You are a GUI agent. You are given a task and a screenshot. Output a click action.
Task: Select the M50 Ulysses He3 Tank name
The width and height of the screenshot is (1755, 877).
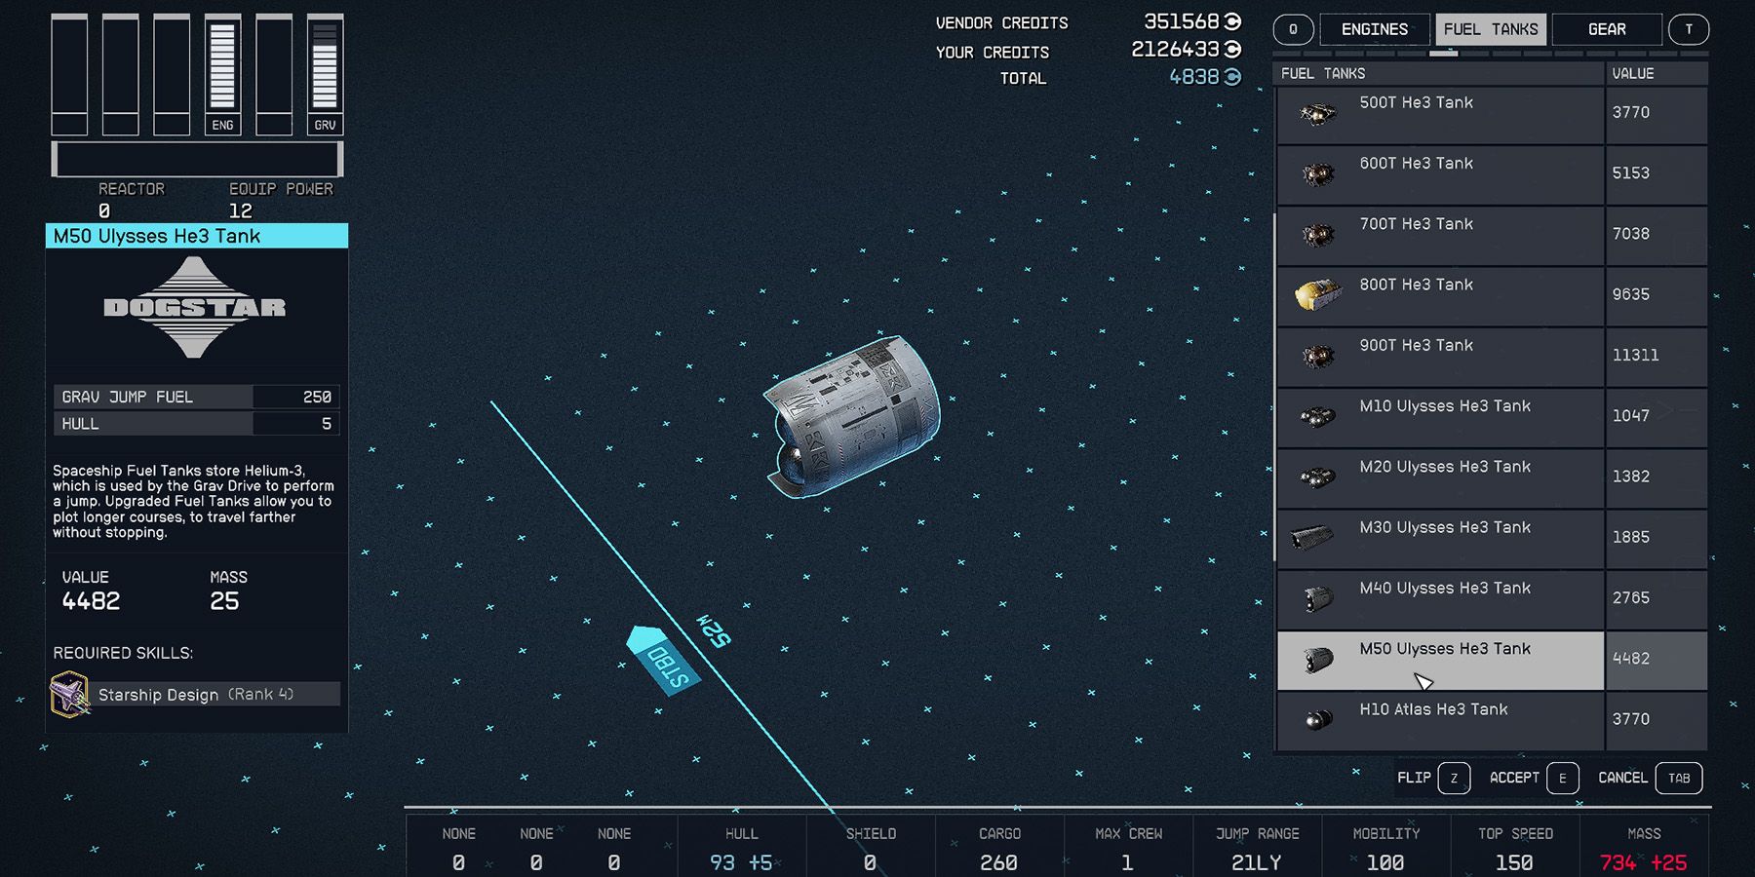tap(1445, 648)
